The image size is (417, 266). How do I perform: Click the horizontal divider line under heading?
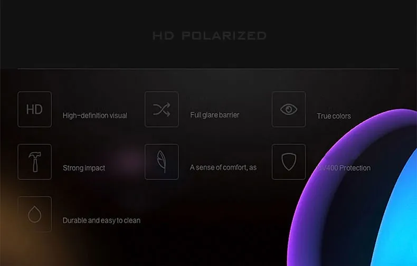click(208, 69)
